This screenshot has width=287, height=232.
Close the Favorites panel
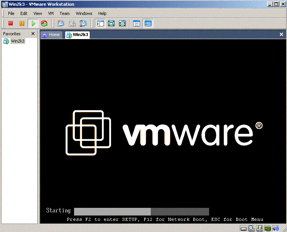(33, 34)
